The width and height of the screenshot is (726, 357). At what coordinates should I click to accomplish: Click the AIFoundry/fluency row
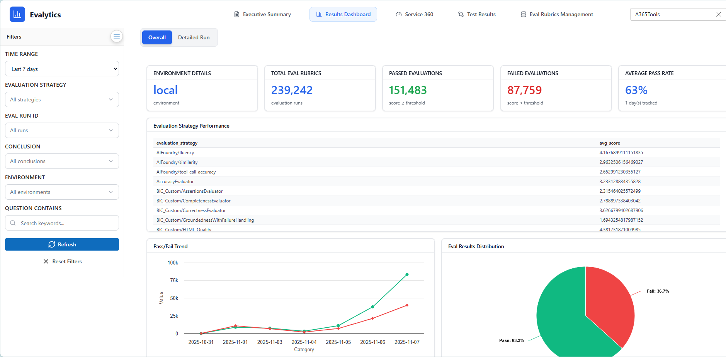click(436, 153)
